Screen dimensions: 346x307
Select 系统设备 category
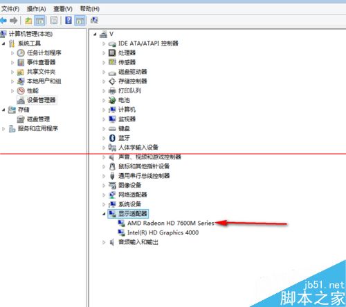tap(129, 204)
